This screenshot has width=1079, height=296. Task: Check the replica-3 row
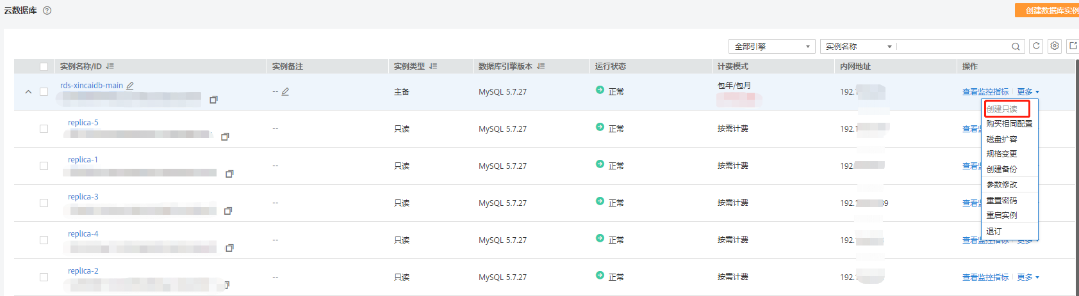(44, 203)
